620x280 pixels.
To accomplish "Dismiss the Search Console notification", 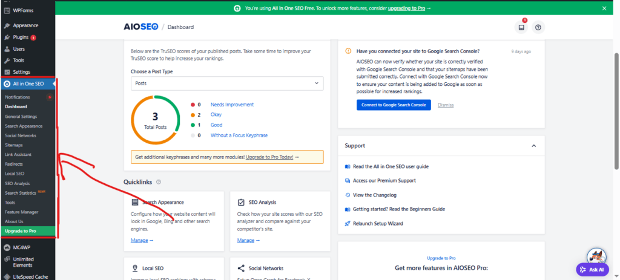I will pos(446,105).
